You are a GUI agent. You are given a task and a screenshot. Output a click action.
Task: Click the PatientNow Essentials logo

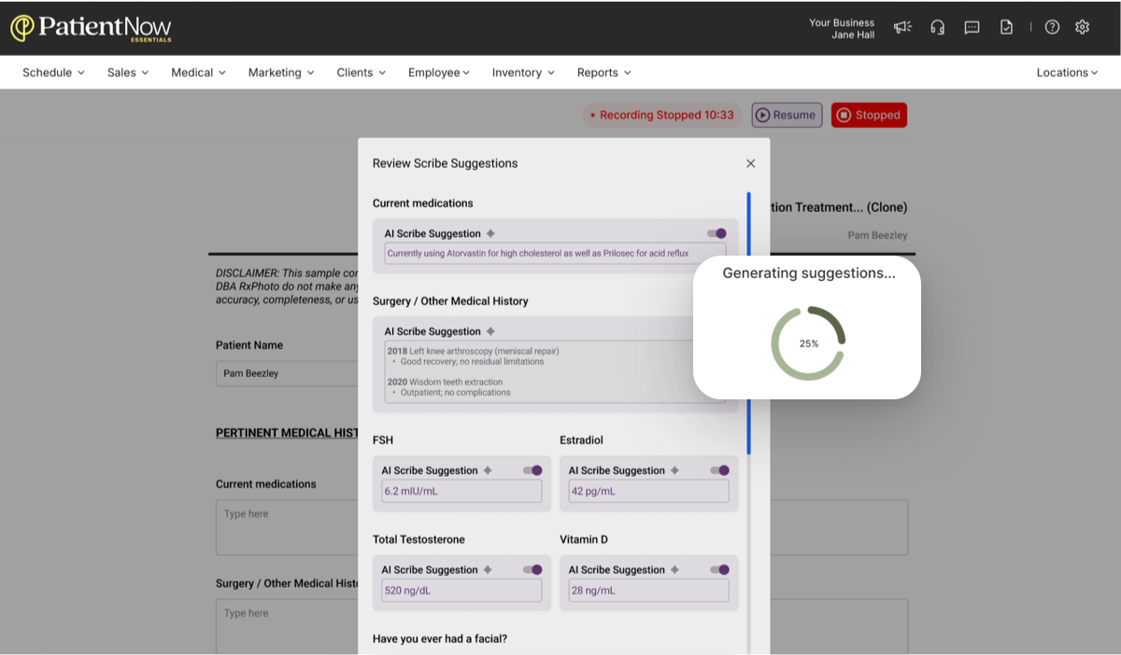(91, 28)
